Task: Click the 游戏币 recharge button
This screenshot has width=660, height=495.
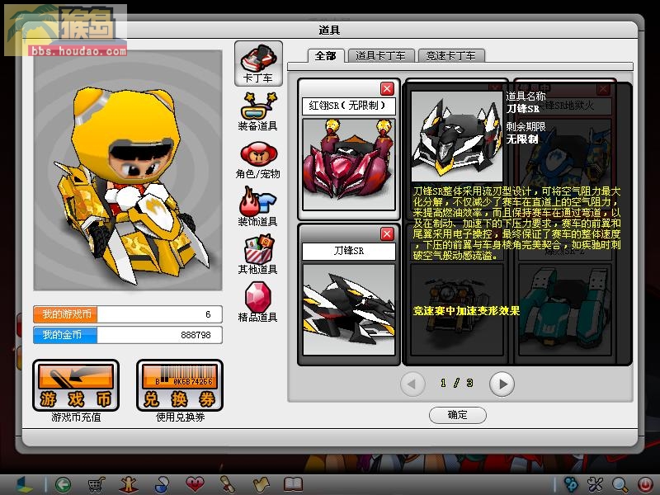Action: pos(76,385)
